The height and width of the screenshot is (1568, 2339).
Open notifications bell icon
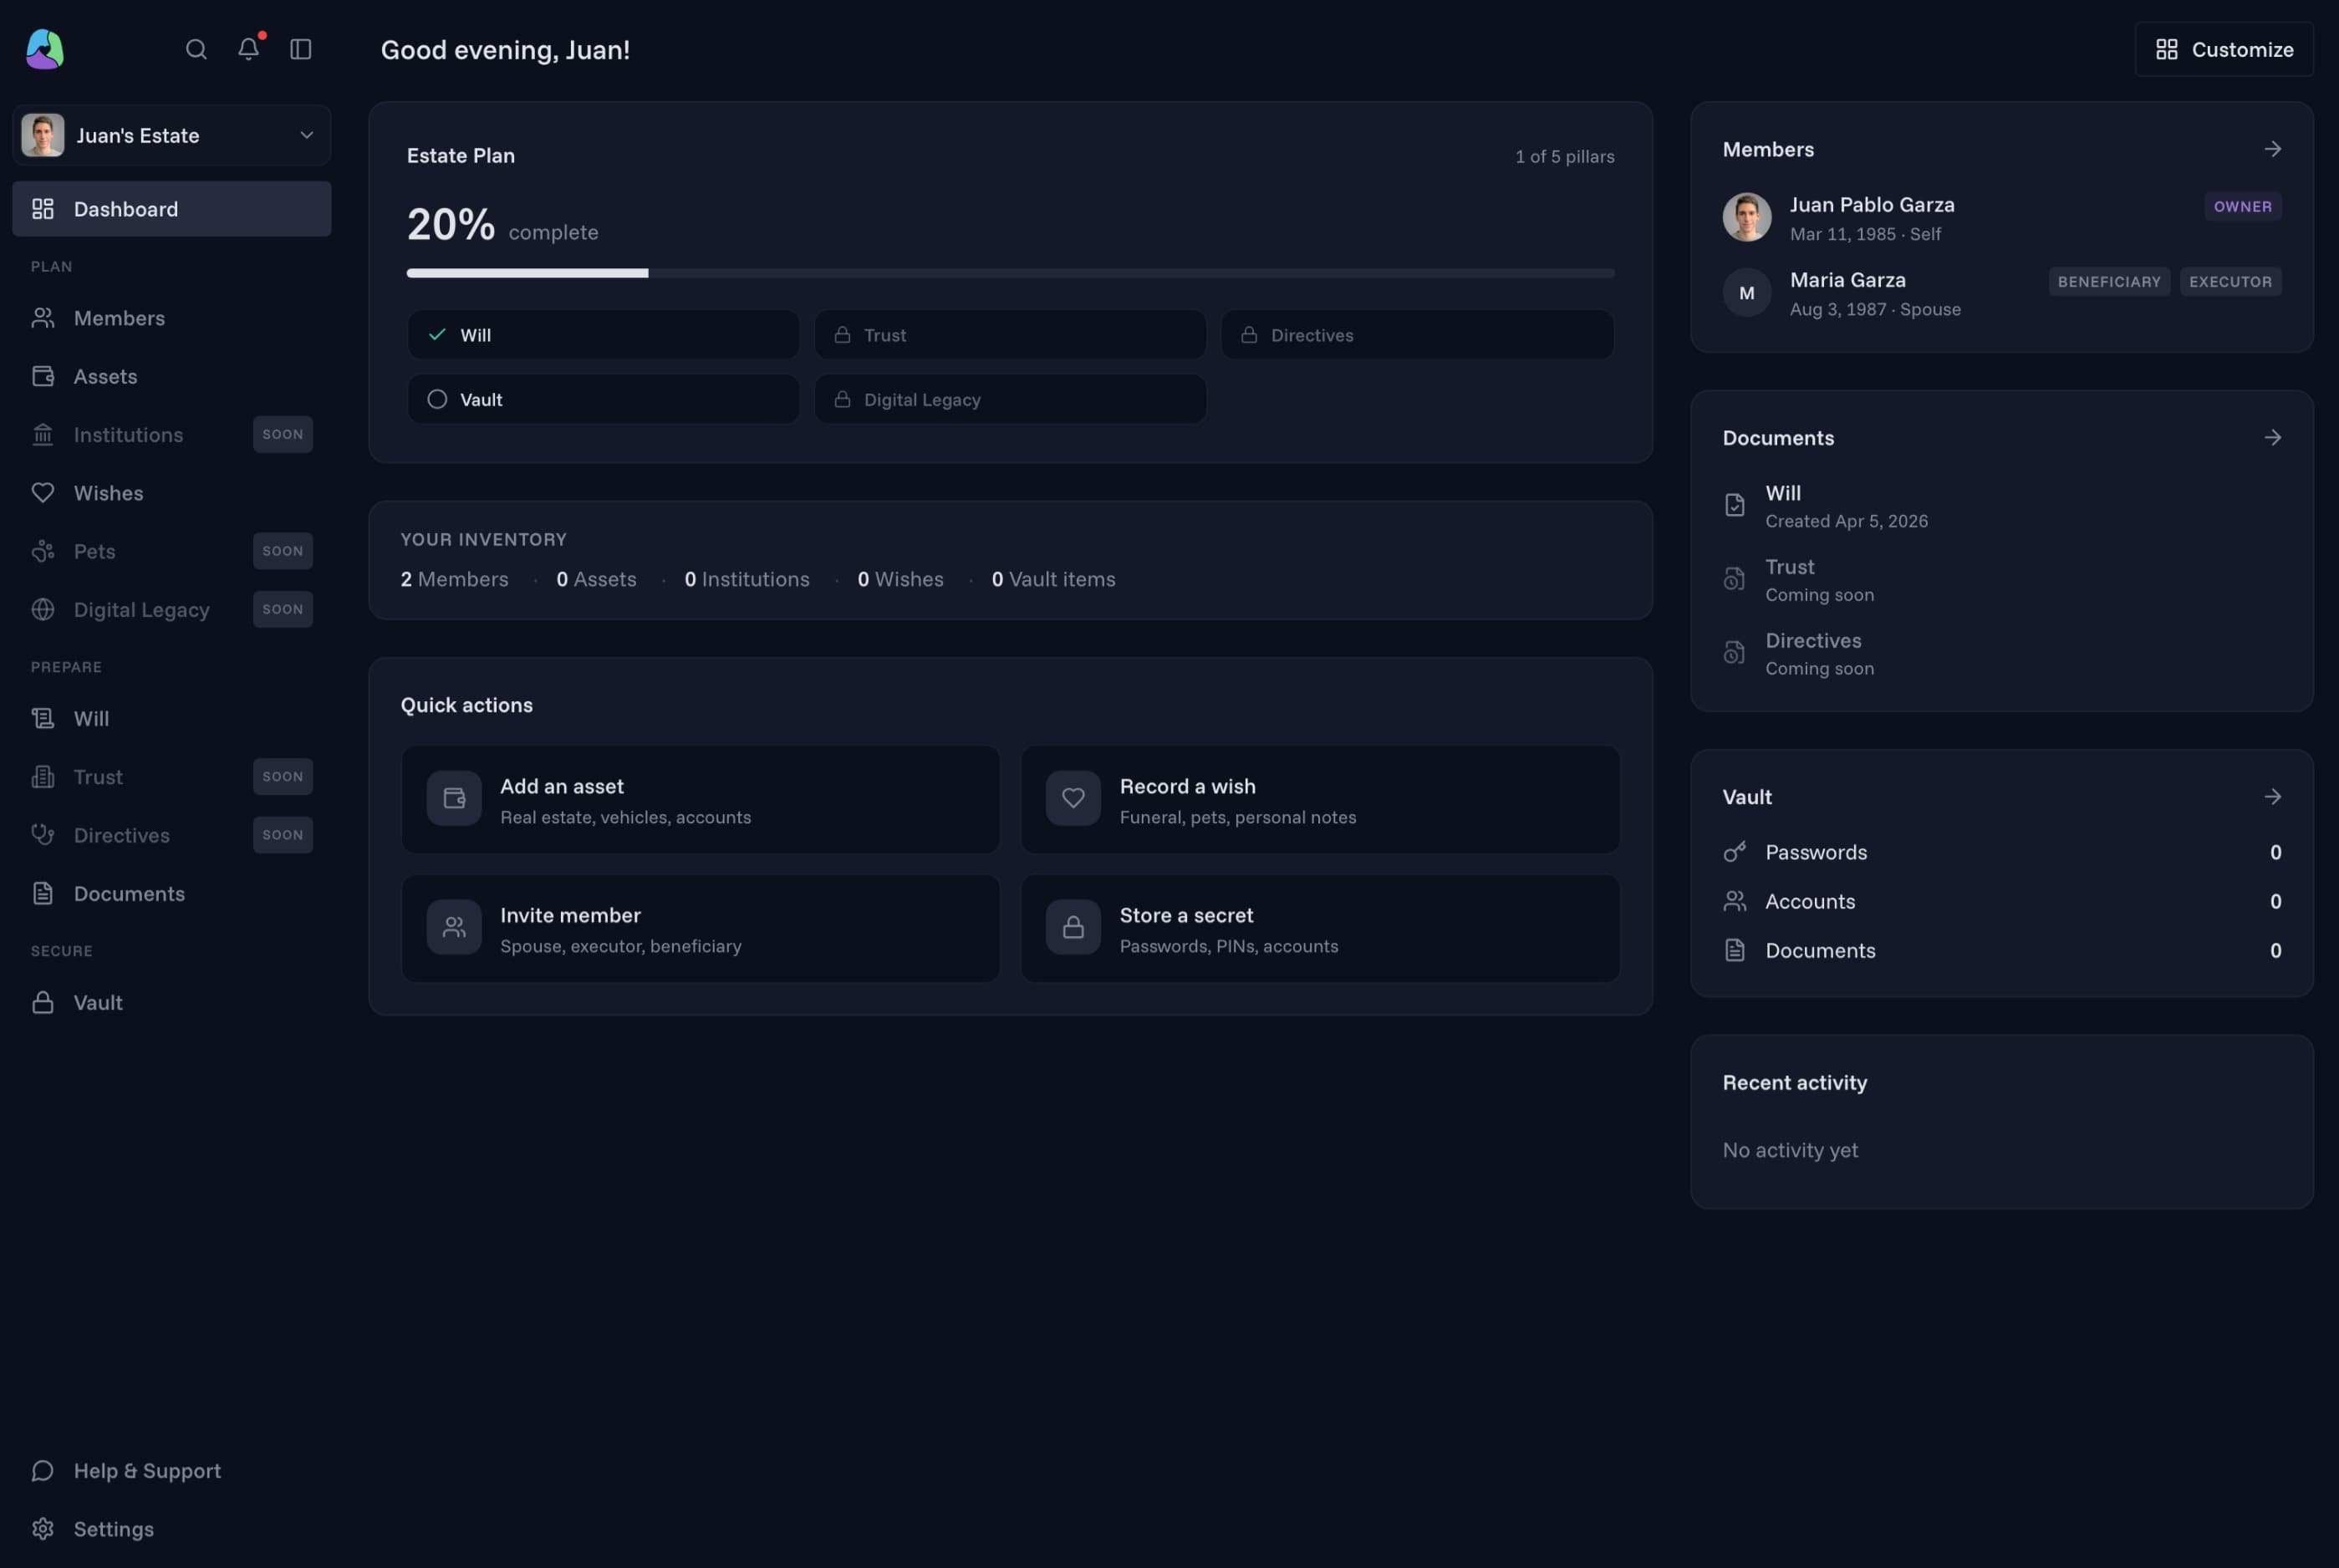tap(249, 49)
